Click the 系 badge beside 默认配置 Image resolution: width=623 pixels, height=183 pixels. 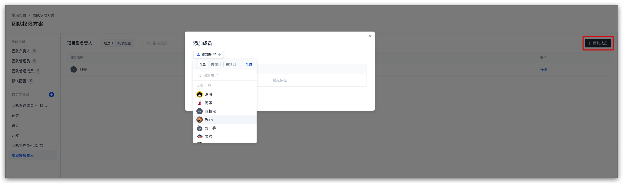point(31,81)
